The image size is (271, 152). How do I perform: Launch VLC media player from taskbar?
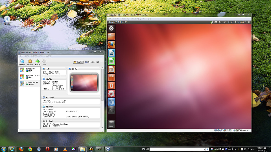[65, 149]
